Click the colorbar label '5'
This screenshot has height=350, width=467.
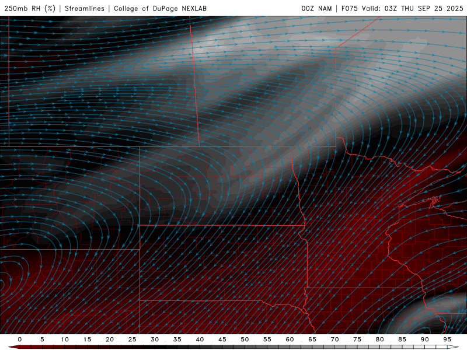click(x=42, y=339)
